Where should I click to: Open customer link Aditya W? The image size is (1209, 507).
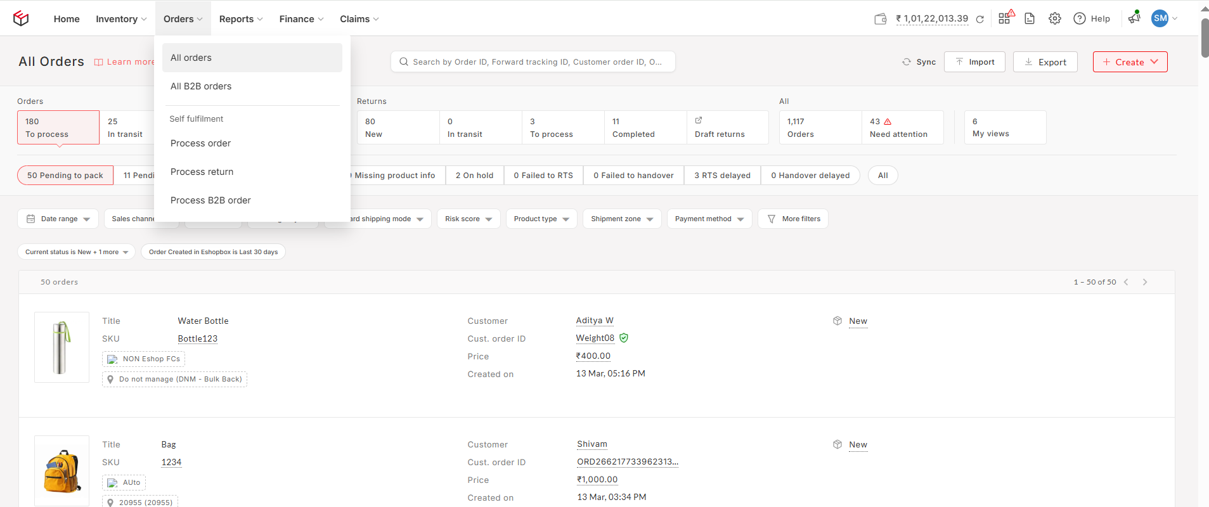pyautogui.click(x=594, y=321)
